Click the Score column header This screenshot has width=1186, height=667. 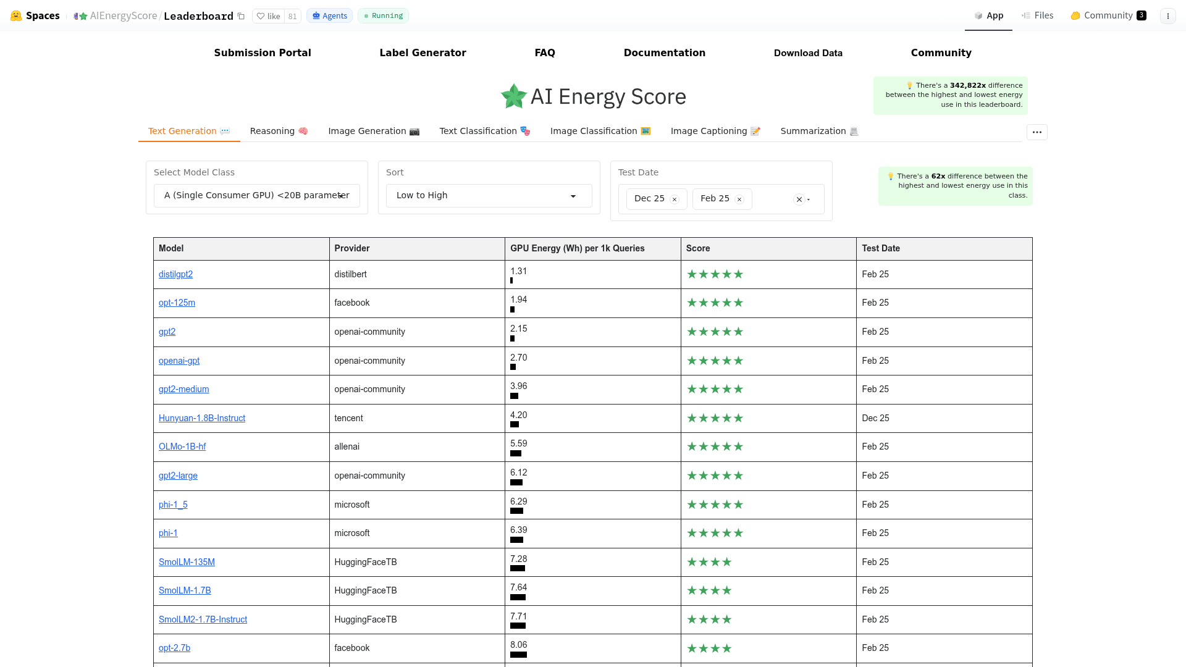pos(768,248)
